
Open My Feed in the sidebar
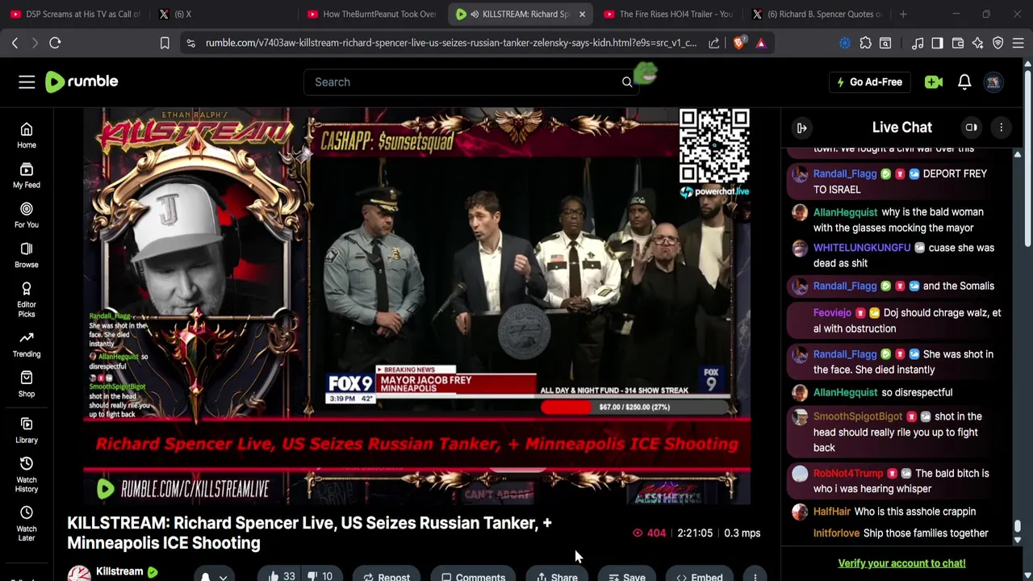point(27,175)
